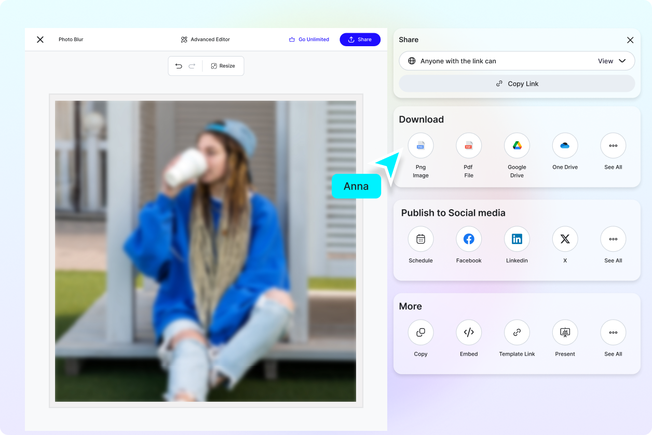Download as a Pdf File

(468, 145)
